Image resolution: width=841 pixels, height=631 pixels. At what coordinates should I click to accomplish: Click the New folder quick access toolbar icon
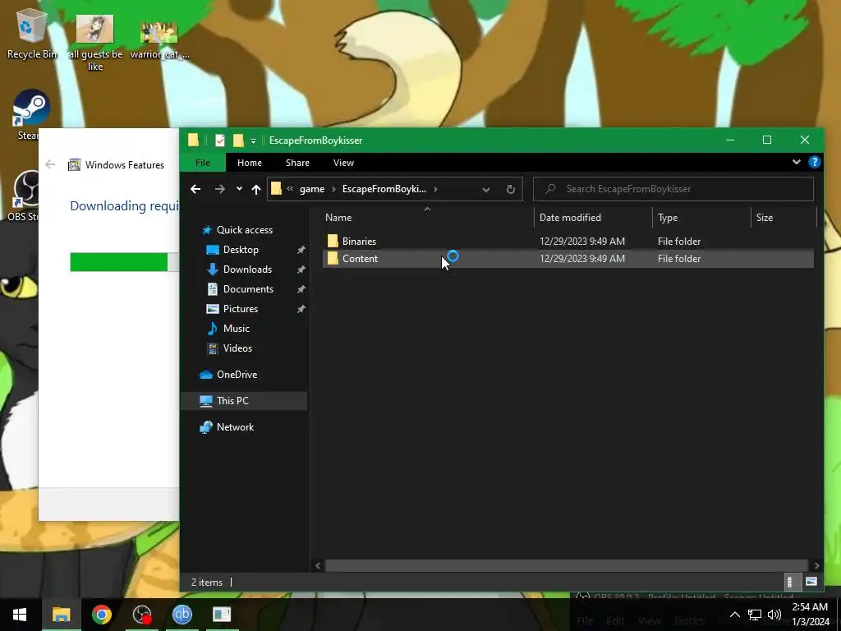(x=238, y=140)
